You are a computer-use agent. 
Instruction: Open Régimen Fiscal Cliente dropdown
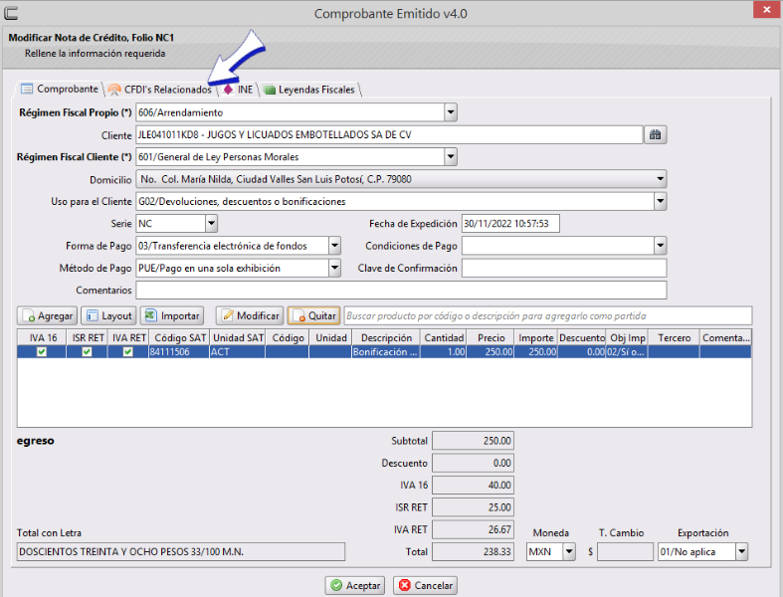click(451, 157)
